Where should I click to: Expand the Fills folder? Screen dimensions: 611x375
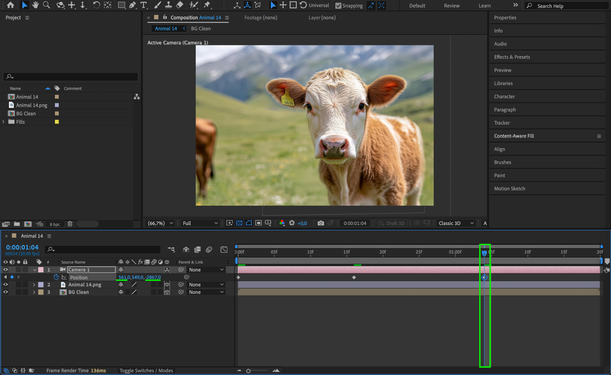click(x=4, y=122)
